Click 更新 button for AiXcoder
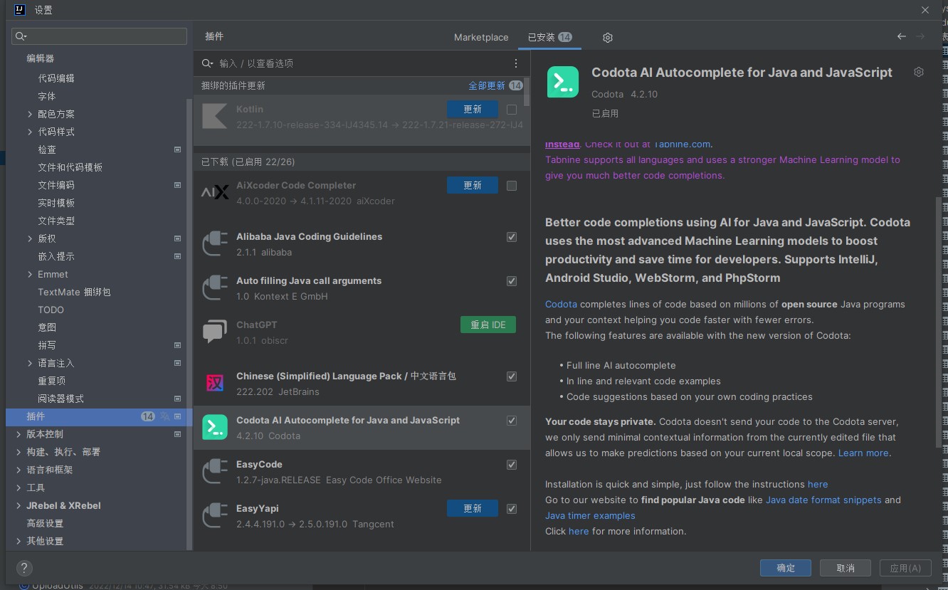This screenshot has width=948, height=590. coord(473,185)
